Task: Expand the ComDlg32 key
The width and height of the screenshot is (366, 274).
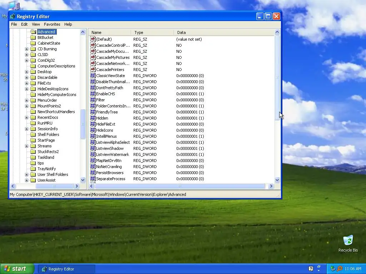Action: coord(26,60)
